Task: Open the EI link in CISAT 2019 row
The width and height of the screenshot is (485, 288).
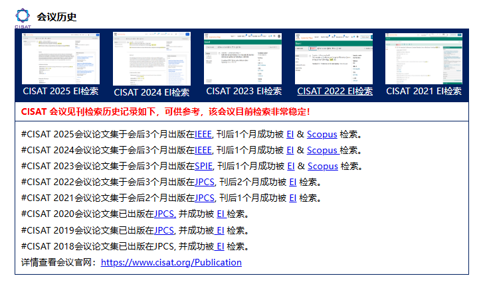Action: pos(219,230)
